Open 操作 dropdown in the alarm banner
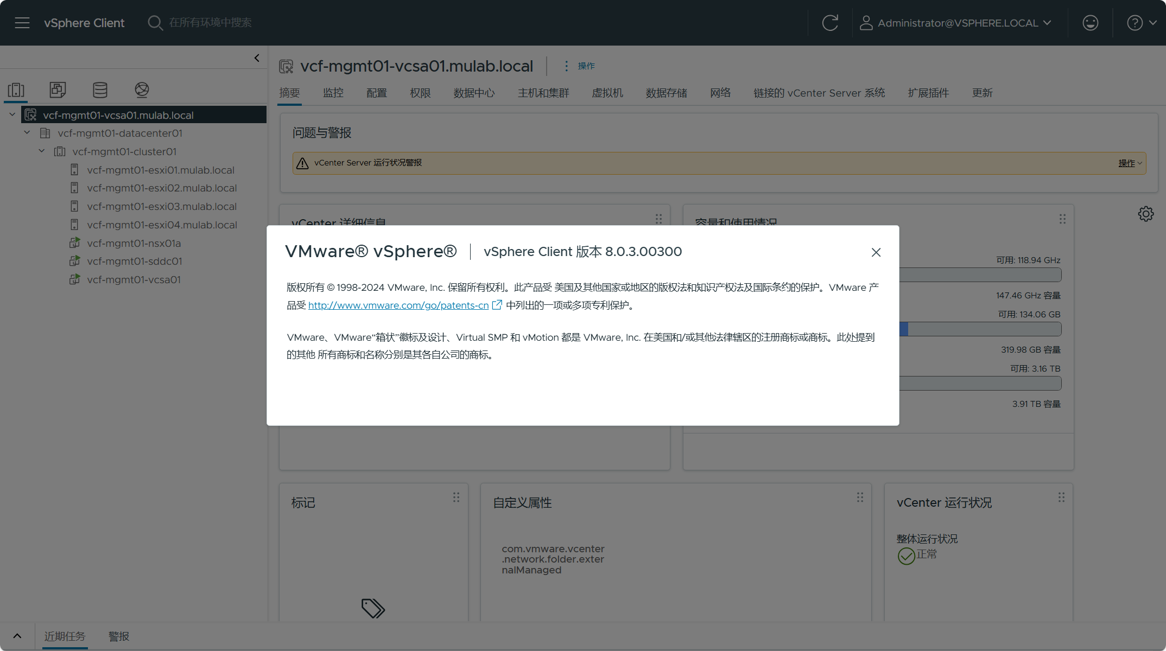The height and width of the screenshot is (651, 1166). pos(1130,163)
